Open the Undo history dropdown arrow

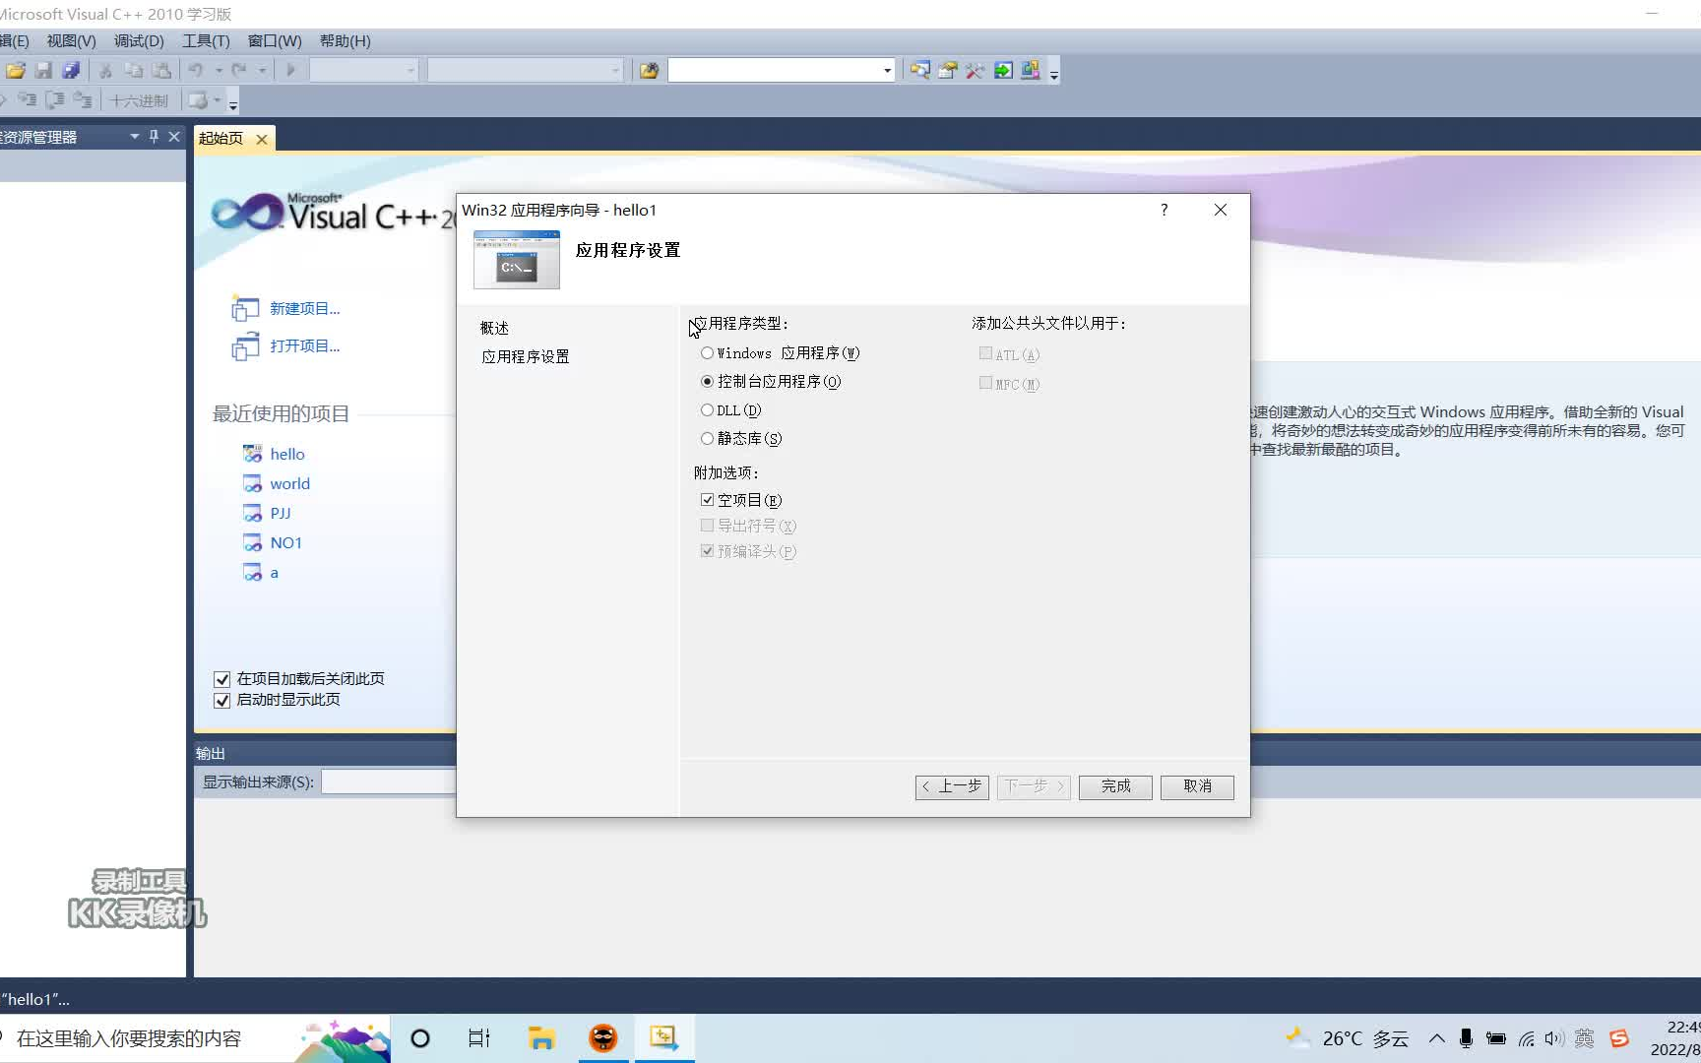pos(219,71)
